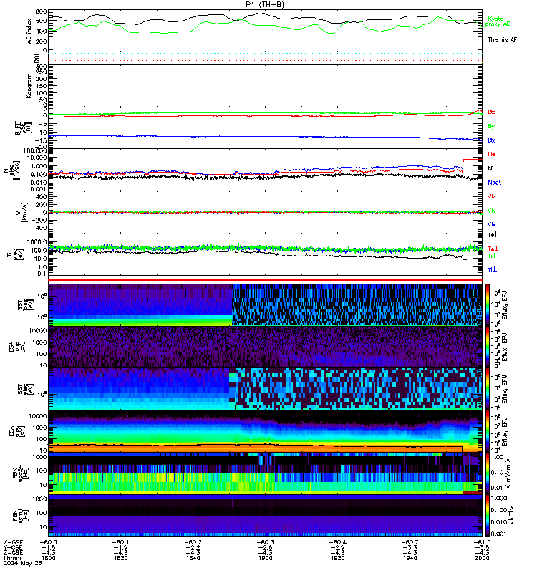Screen dimensions: 537x573
Task: Click the X-GSE value -60.1
Action: [120, 542]
